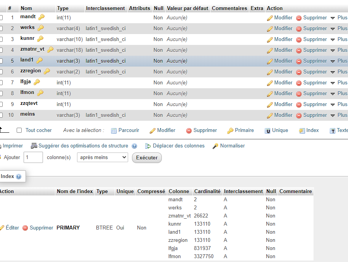Viewport: 348px width, 262px height.
Task: Click help icon beside Suggérer des optimisations
Action: [134, 146]
